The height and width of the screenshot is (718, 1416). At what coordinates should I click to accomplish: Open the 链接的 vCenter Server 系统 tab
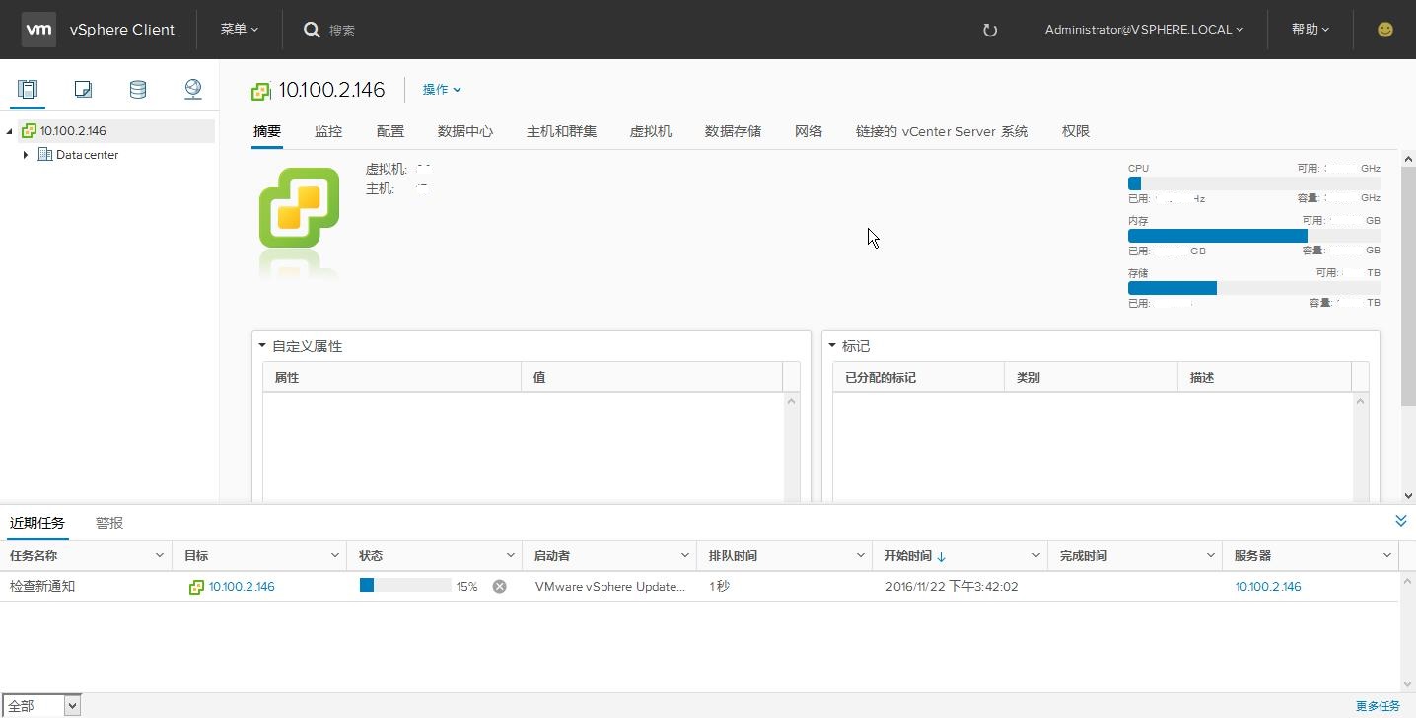click(x=942, y=131)
